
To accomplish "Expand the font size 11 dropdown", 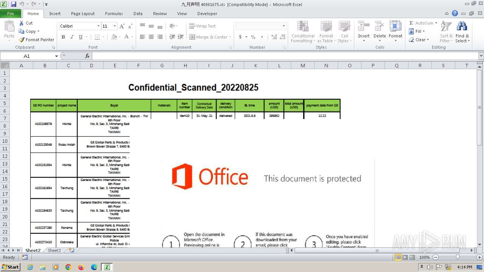I will 115,26.
